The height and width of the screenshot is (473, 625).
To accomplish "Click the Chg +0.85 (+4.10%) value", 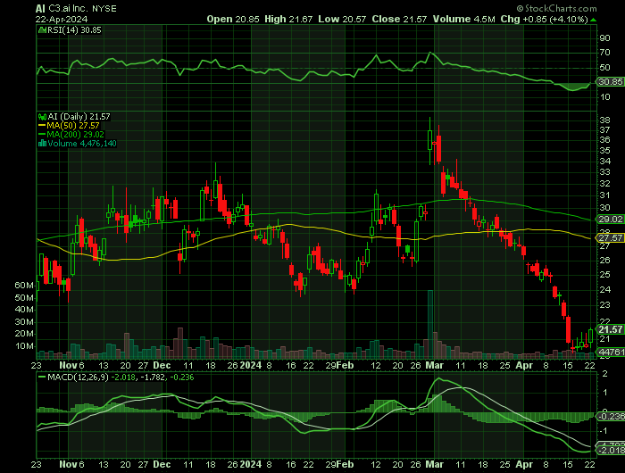I will tap(544, 19).
